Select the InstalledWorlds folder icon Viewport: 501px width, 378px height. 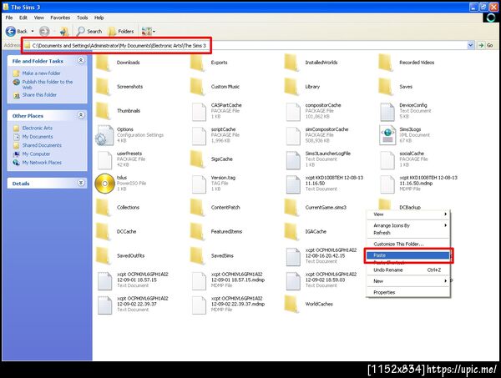point(291,63)
